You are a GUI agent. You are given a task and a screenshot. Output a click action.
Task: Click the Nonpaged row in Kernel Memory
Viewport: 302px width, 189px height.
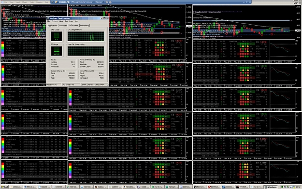pyautogui.click(x=92, y=78)
